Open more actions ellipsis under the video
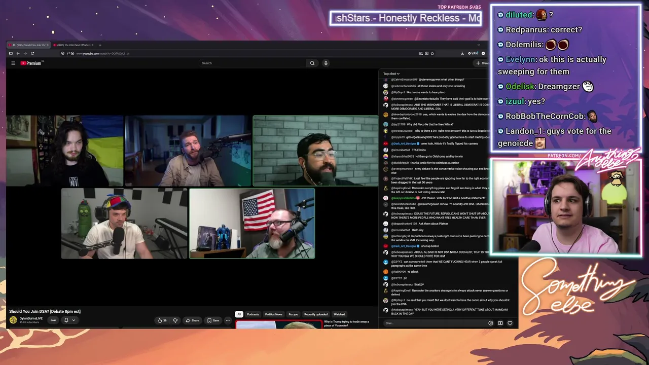Viewport: 649px width, 365px height. [228, 320]
